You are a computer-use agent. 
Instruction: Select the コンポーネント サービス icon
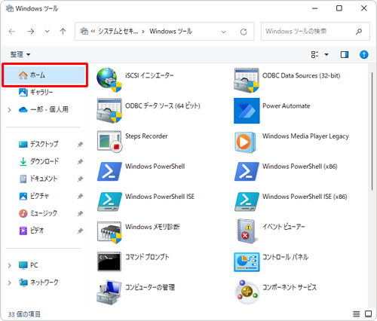coord(247,292)
